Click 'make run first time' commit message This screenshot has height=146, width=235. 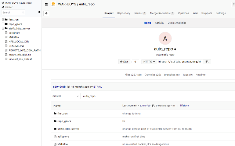click(x=134, y=137)
